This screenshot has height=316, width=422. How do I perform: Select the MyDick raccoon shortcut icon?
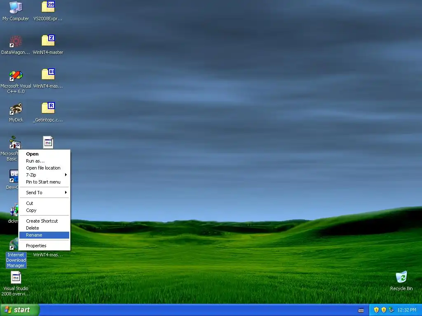16,109
